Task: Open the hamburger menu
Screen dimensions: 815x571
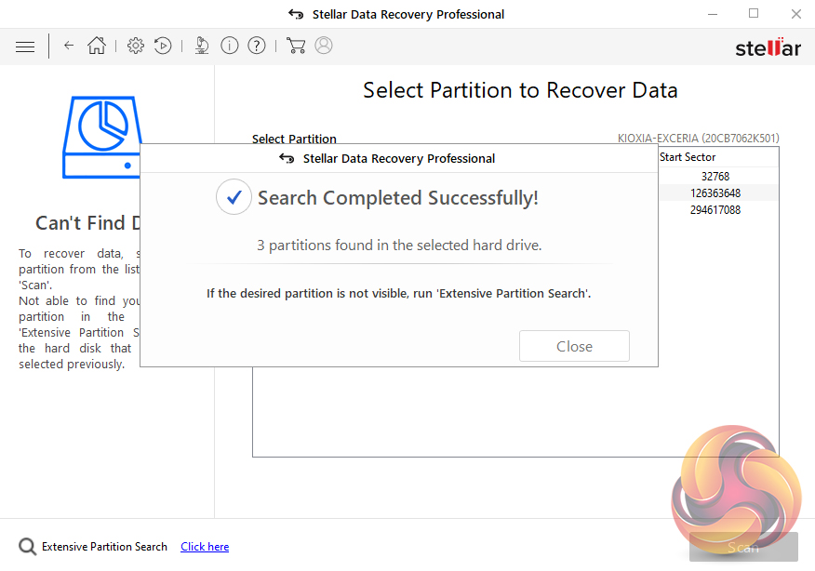Action: coord(25,46)
